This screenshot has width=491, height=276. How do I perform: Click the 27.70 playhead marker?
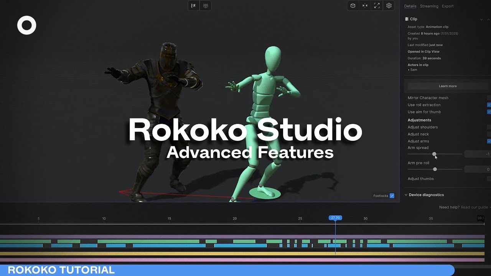[x=335, y=218]
